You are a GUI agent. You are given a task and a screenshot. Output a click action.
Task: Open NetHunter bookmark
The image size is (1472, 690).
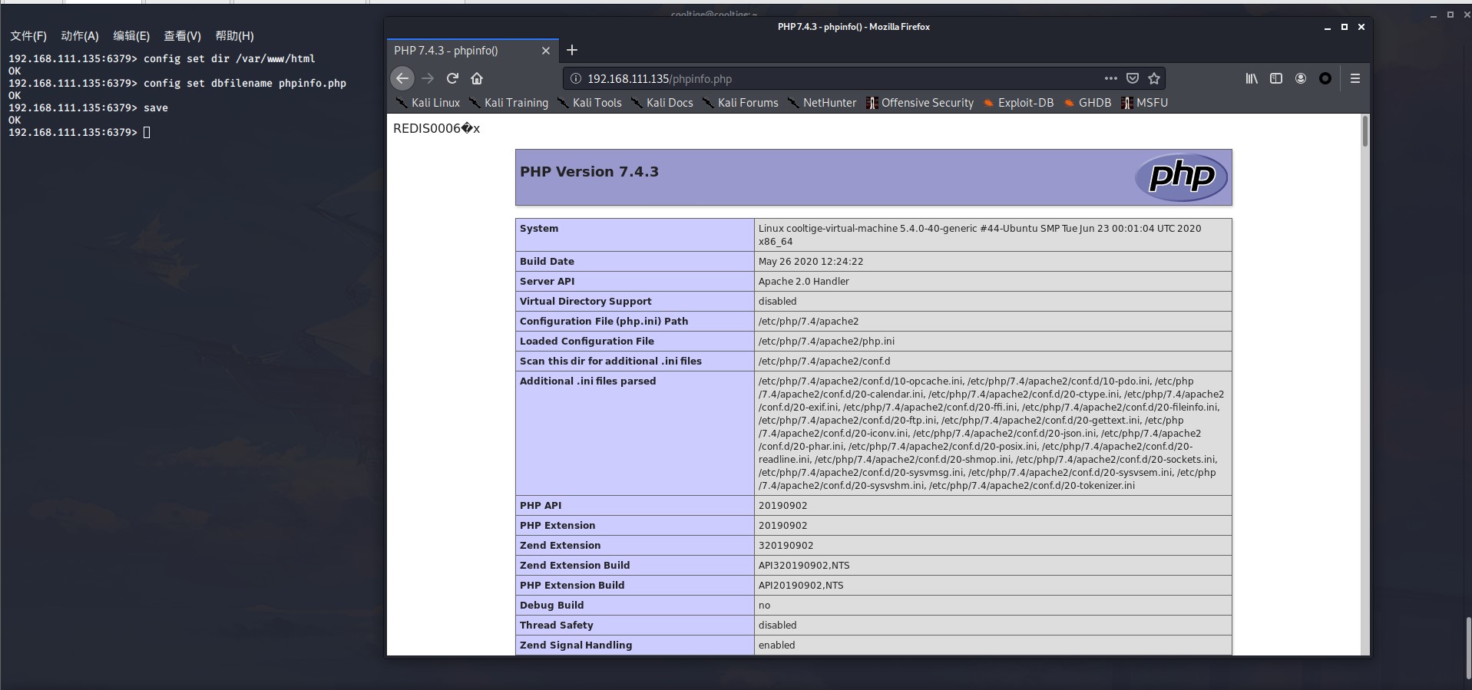pos(822,103)
